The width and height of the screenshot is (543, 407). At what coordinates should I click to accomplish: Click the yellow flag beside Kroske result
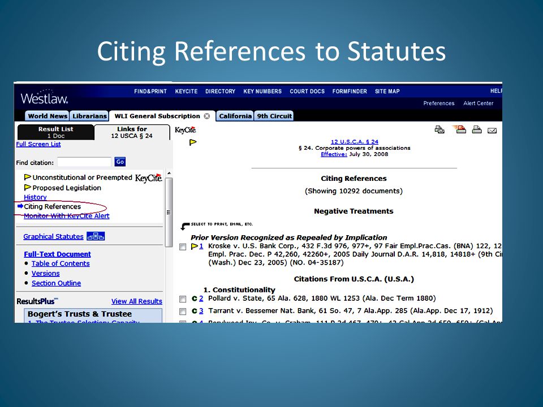194,246
